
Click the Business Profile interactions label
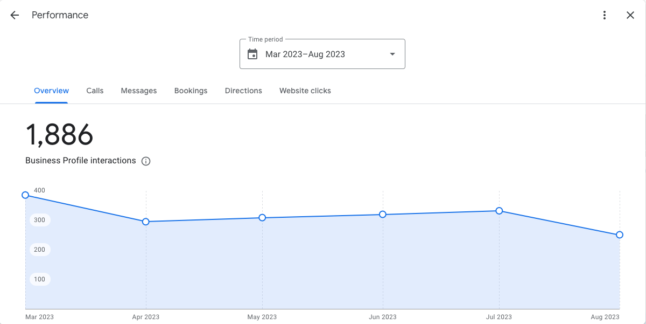(81, 161)
